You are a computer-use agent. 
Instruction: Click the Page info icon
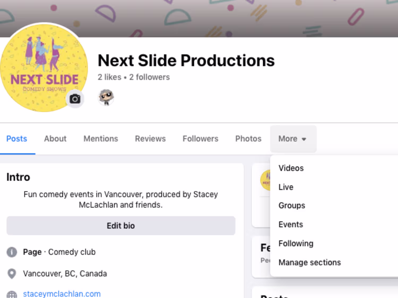[12, 252]
